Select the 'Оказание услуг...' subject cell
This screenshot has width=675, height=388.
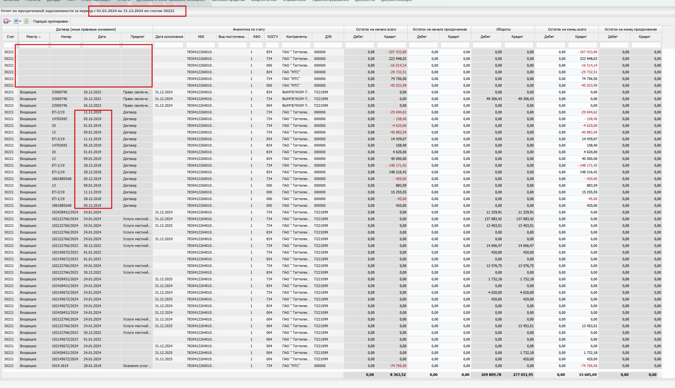point(137,366)
